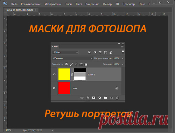Screen dimensions: 175x133
Task: Collapse the Layers panel double arrows
Action: [x=119, y=43]
